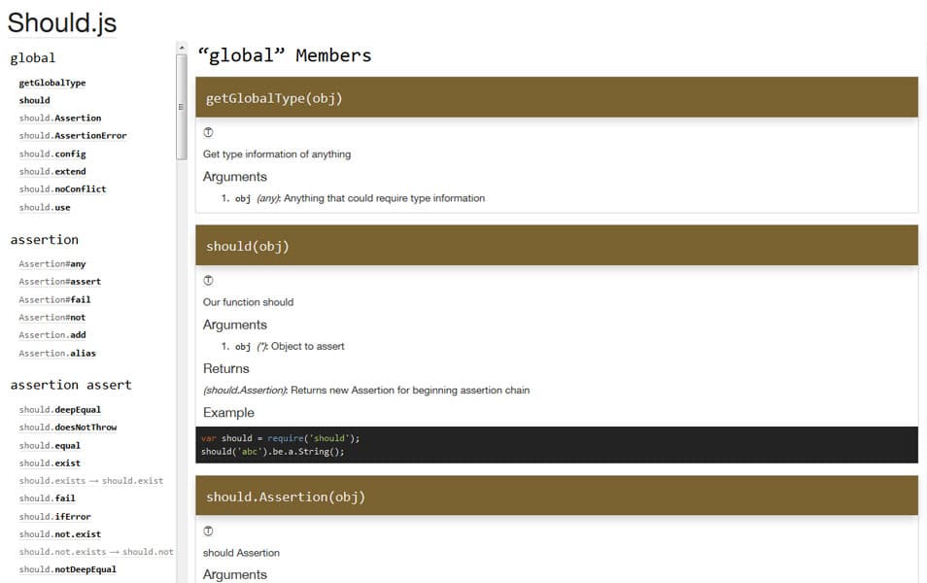Viewport: 927px width, 583px height.
Task: Select the assertion heading in the sidebar
Action: coord(45,240)
